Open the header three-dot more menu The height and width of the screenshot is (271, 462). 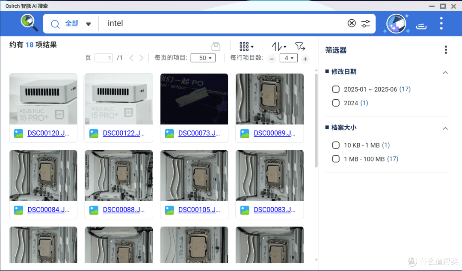(x=441, y=23)
